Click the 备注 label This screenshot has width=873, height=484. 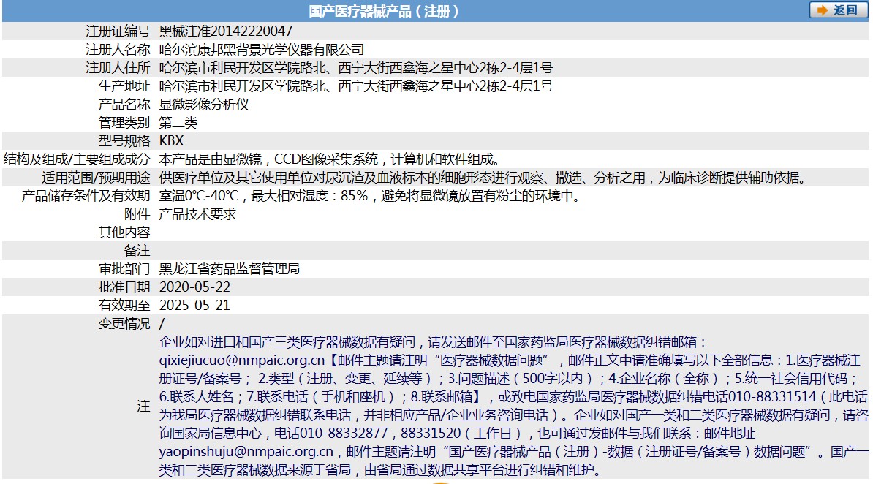click(x=137, y=251)
